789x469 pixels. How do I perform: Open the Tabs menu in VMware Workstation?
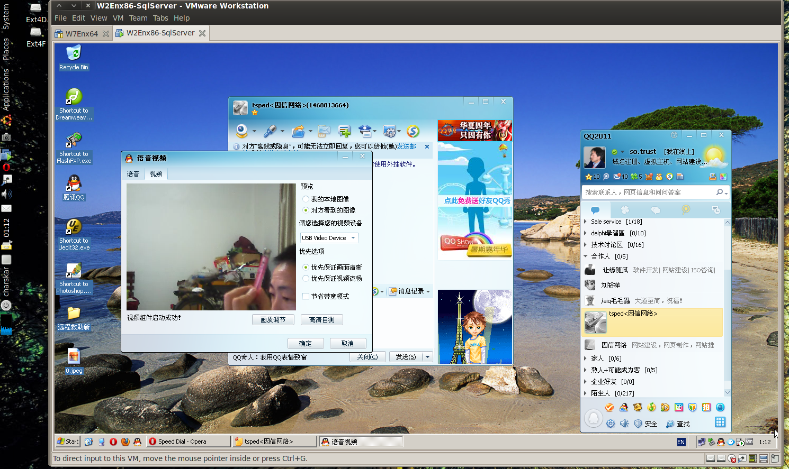click(x=160, y=18)
